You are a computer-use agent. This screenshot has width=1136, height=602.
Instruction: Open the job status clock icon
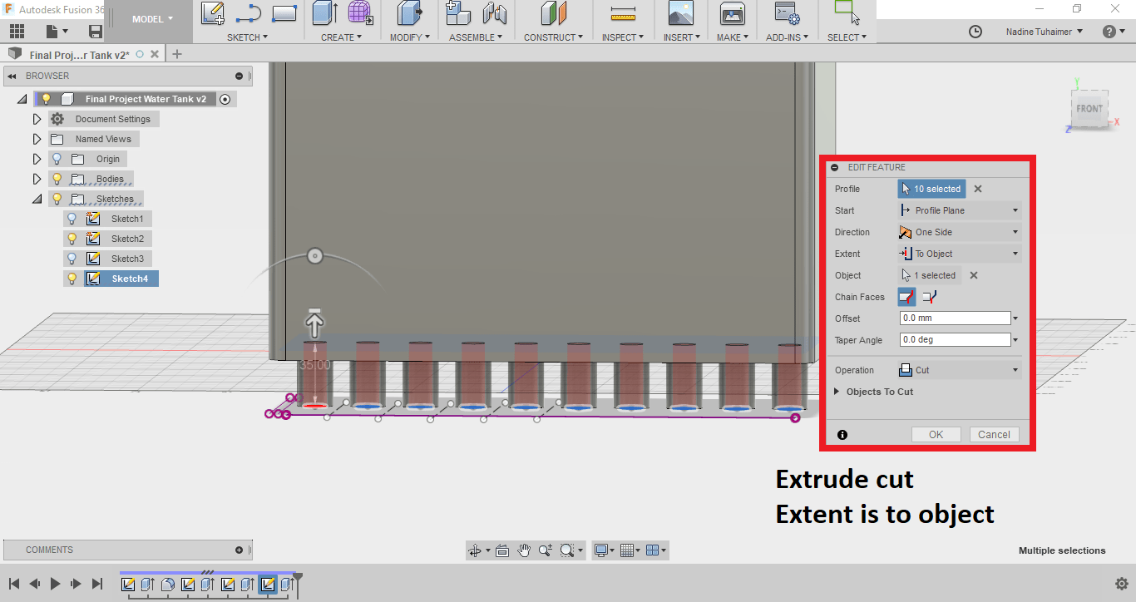click(x=975, y=32)
